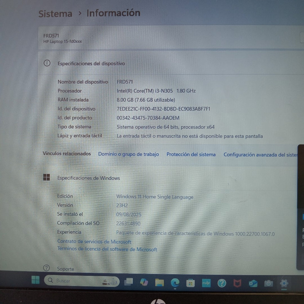Viewport: 304px width, 304px height.
Task: Open the blue question mark help app
Action: 221,283
